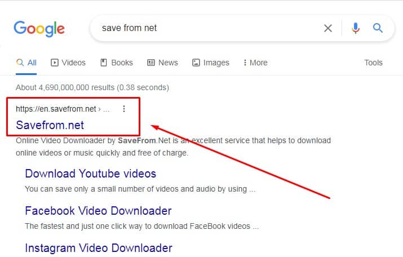Screen dimensions: 403x257
Task: Open the Savefrom.net result title
Action: pos(50,125)
